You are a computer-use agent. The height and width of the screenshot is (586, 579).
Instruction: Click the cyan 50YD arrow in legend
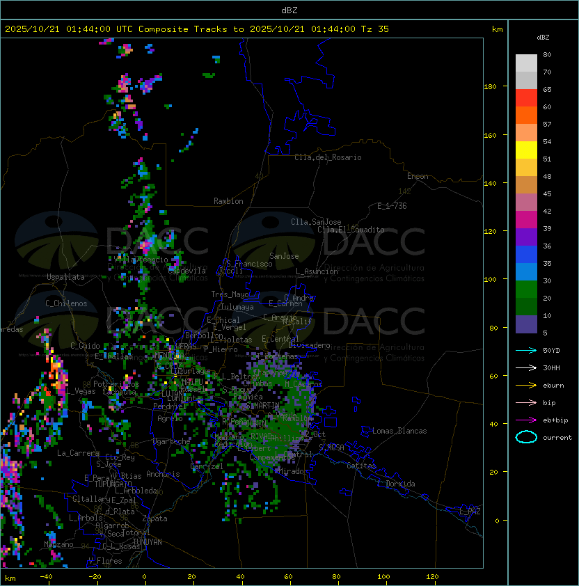point(526,351)
